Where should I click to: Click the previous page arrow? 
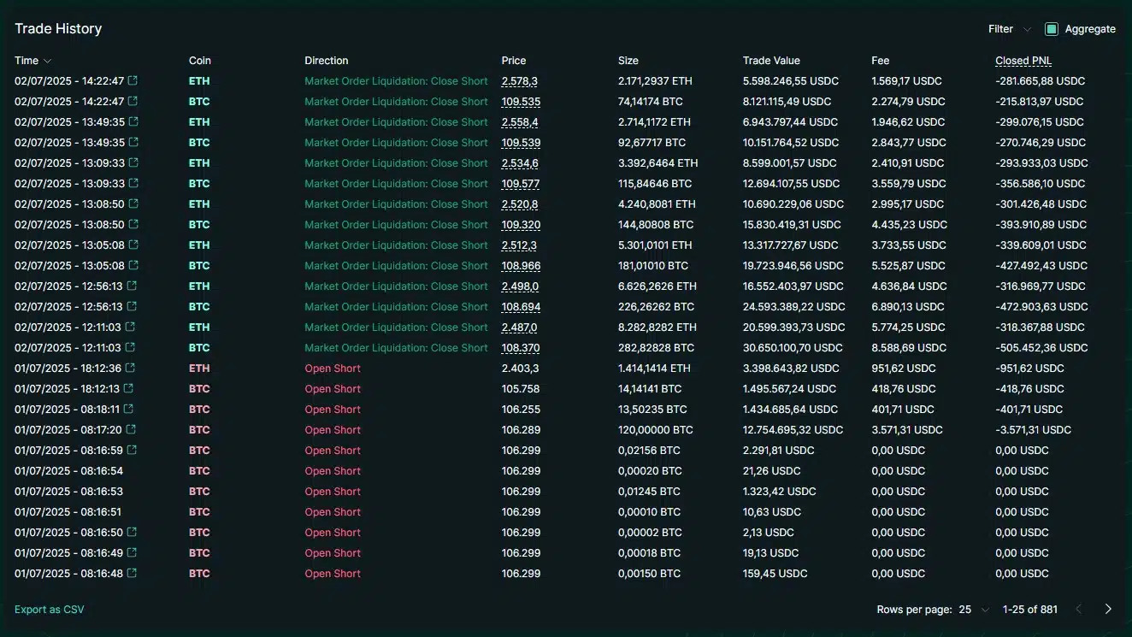[x=1079, y=610]
